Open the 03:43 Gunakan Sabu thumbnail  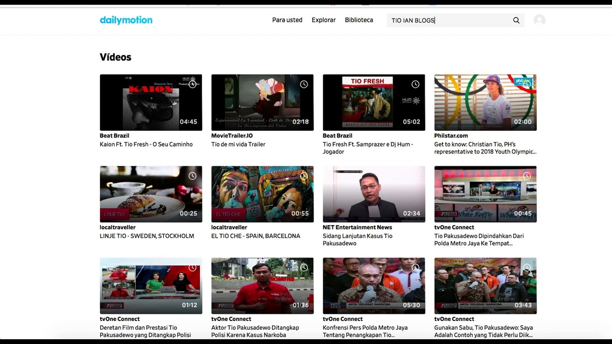coord(485,286)
